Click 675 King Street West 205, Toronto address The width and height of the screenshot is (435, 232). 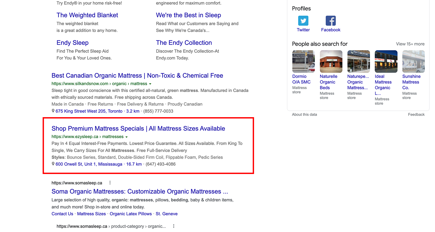(x=89, y=111)
